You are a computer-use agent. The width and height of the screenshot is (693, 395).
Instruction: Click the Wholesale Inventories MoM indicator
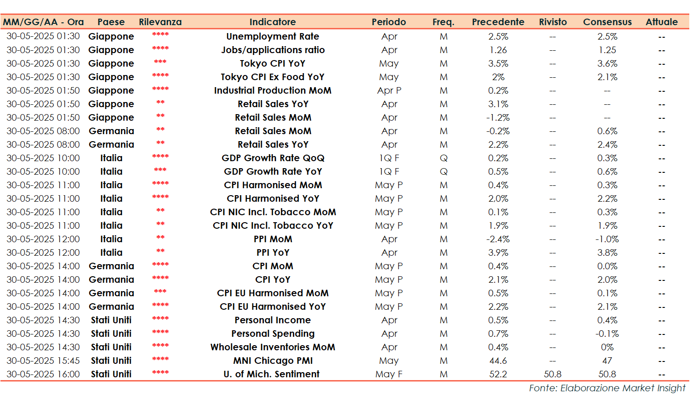[x=272, y=347]
